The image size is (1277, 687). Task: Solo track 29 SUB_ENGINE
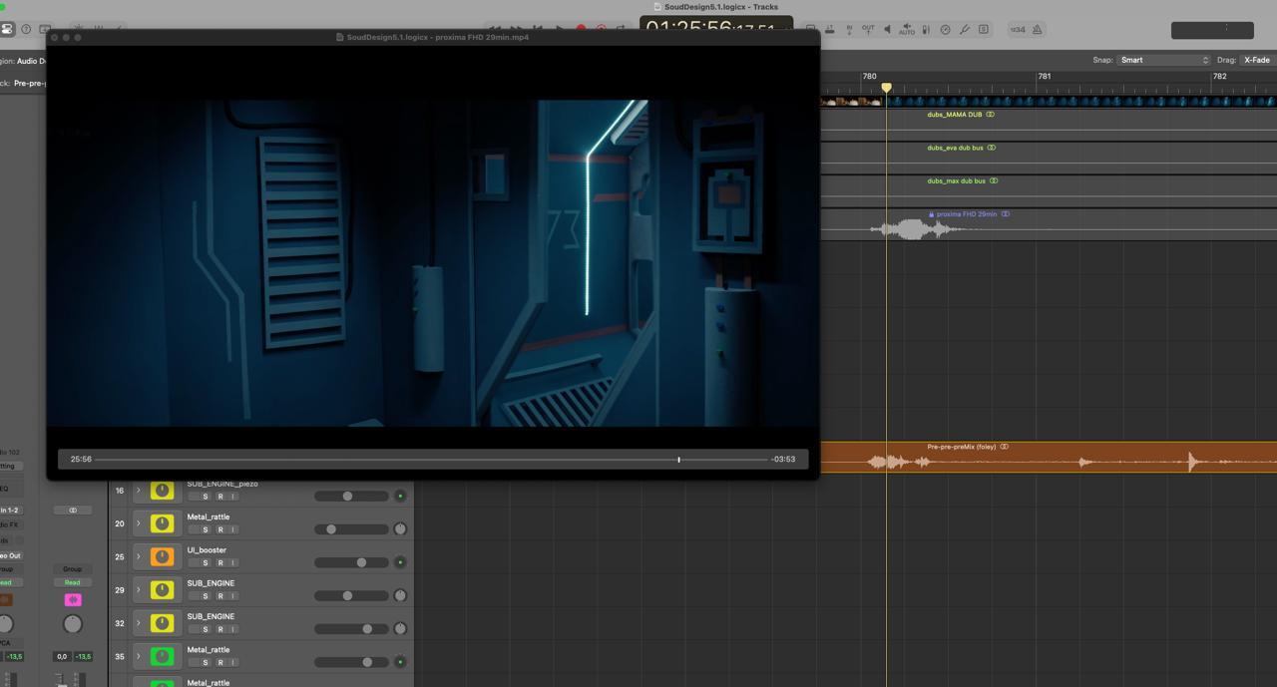pyautogui.click(x=206, y=595)
